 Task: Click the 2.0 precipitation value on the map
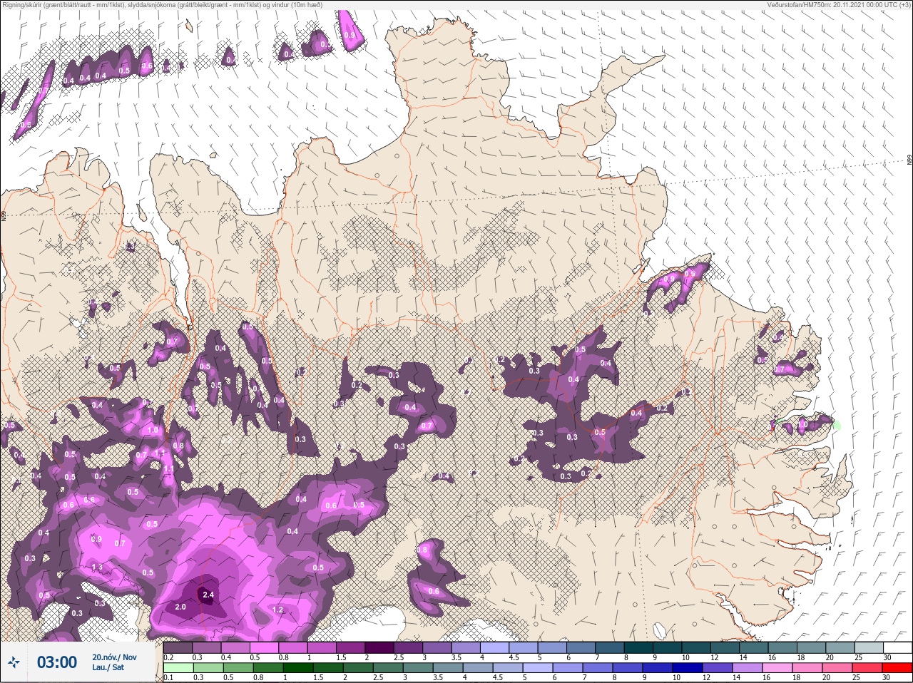click(x=180, y=607)
